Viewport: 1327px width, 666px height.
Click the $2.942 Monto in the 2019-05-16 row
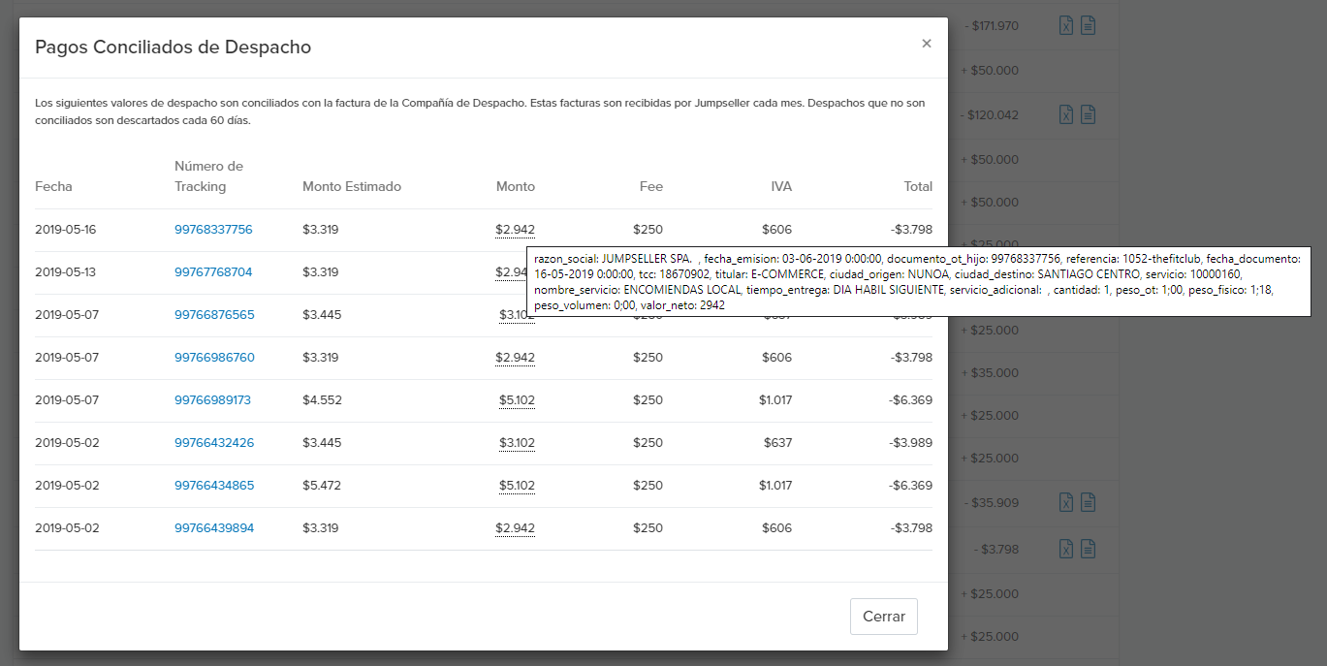[515, 230]
